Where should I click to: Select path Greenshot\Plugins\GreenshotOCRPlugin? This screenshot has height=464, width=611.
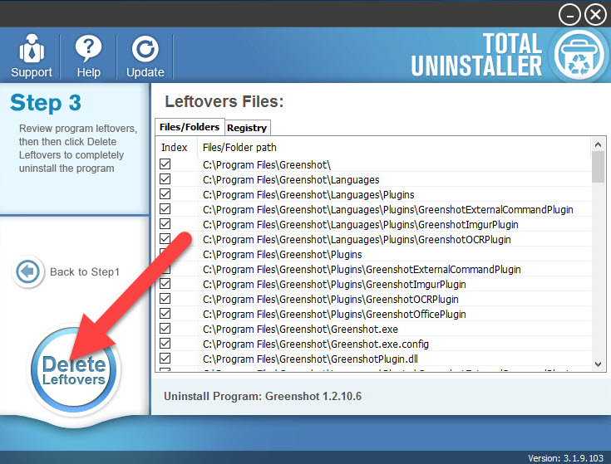click(331, 299)
